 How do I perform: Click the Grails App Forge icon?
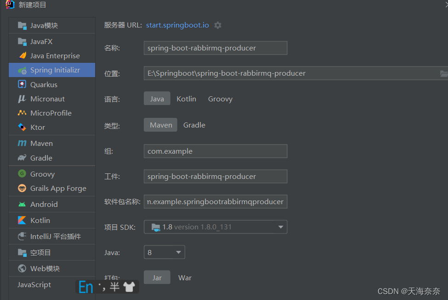(22, 188)
